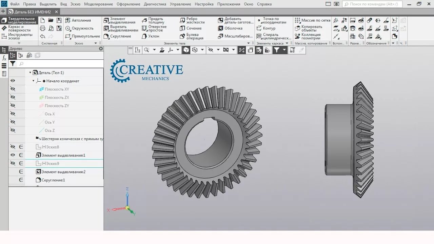434x244 pixels.
Task: Undo the last action arrow
Action: tap(43, 36)
